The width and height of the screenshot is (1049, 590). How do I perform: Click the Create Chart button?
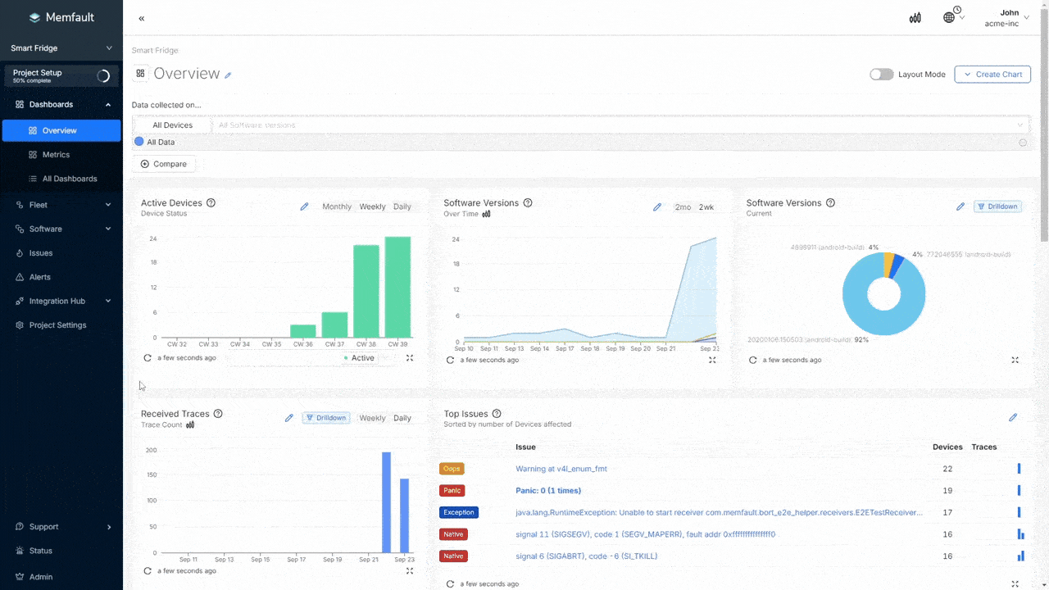pyautogui.click(x=992, y=75)
